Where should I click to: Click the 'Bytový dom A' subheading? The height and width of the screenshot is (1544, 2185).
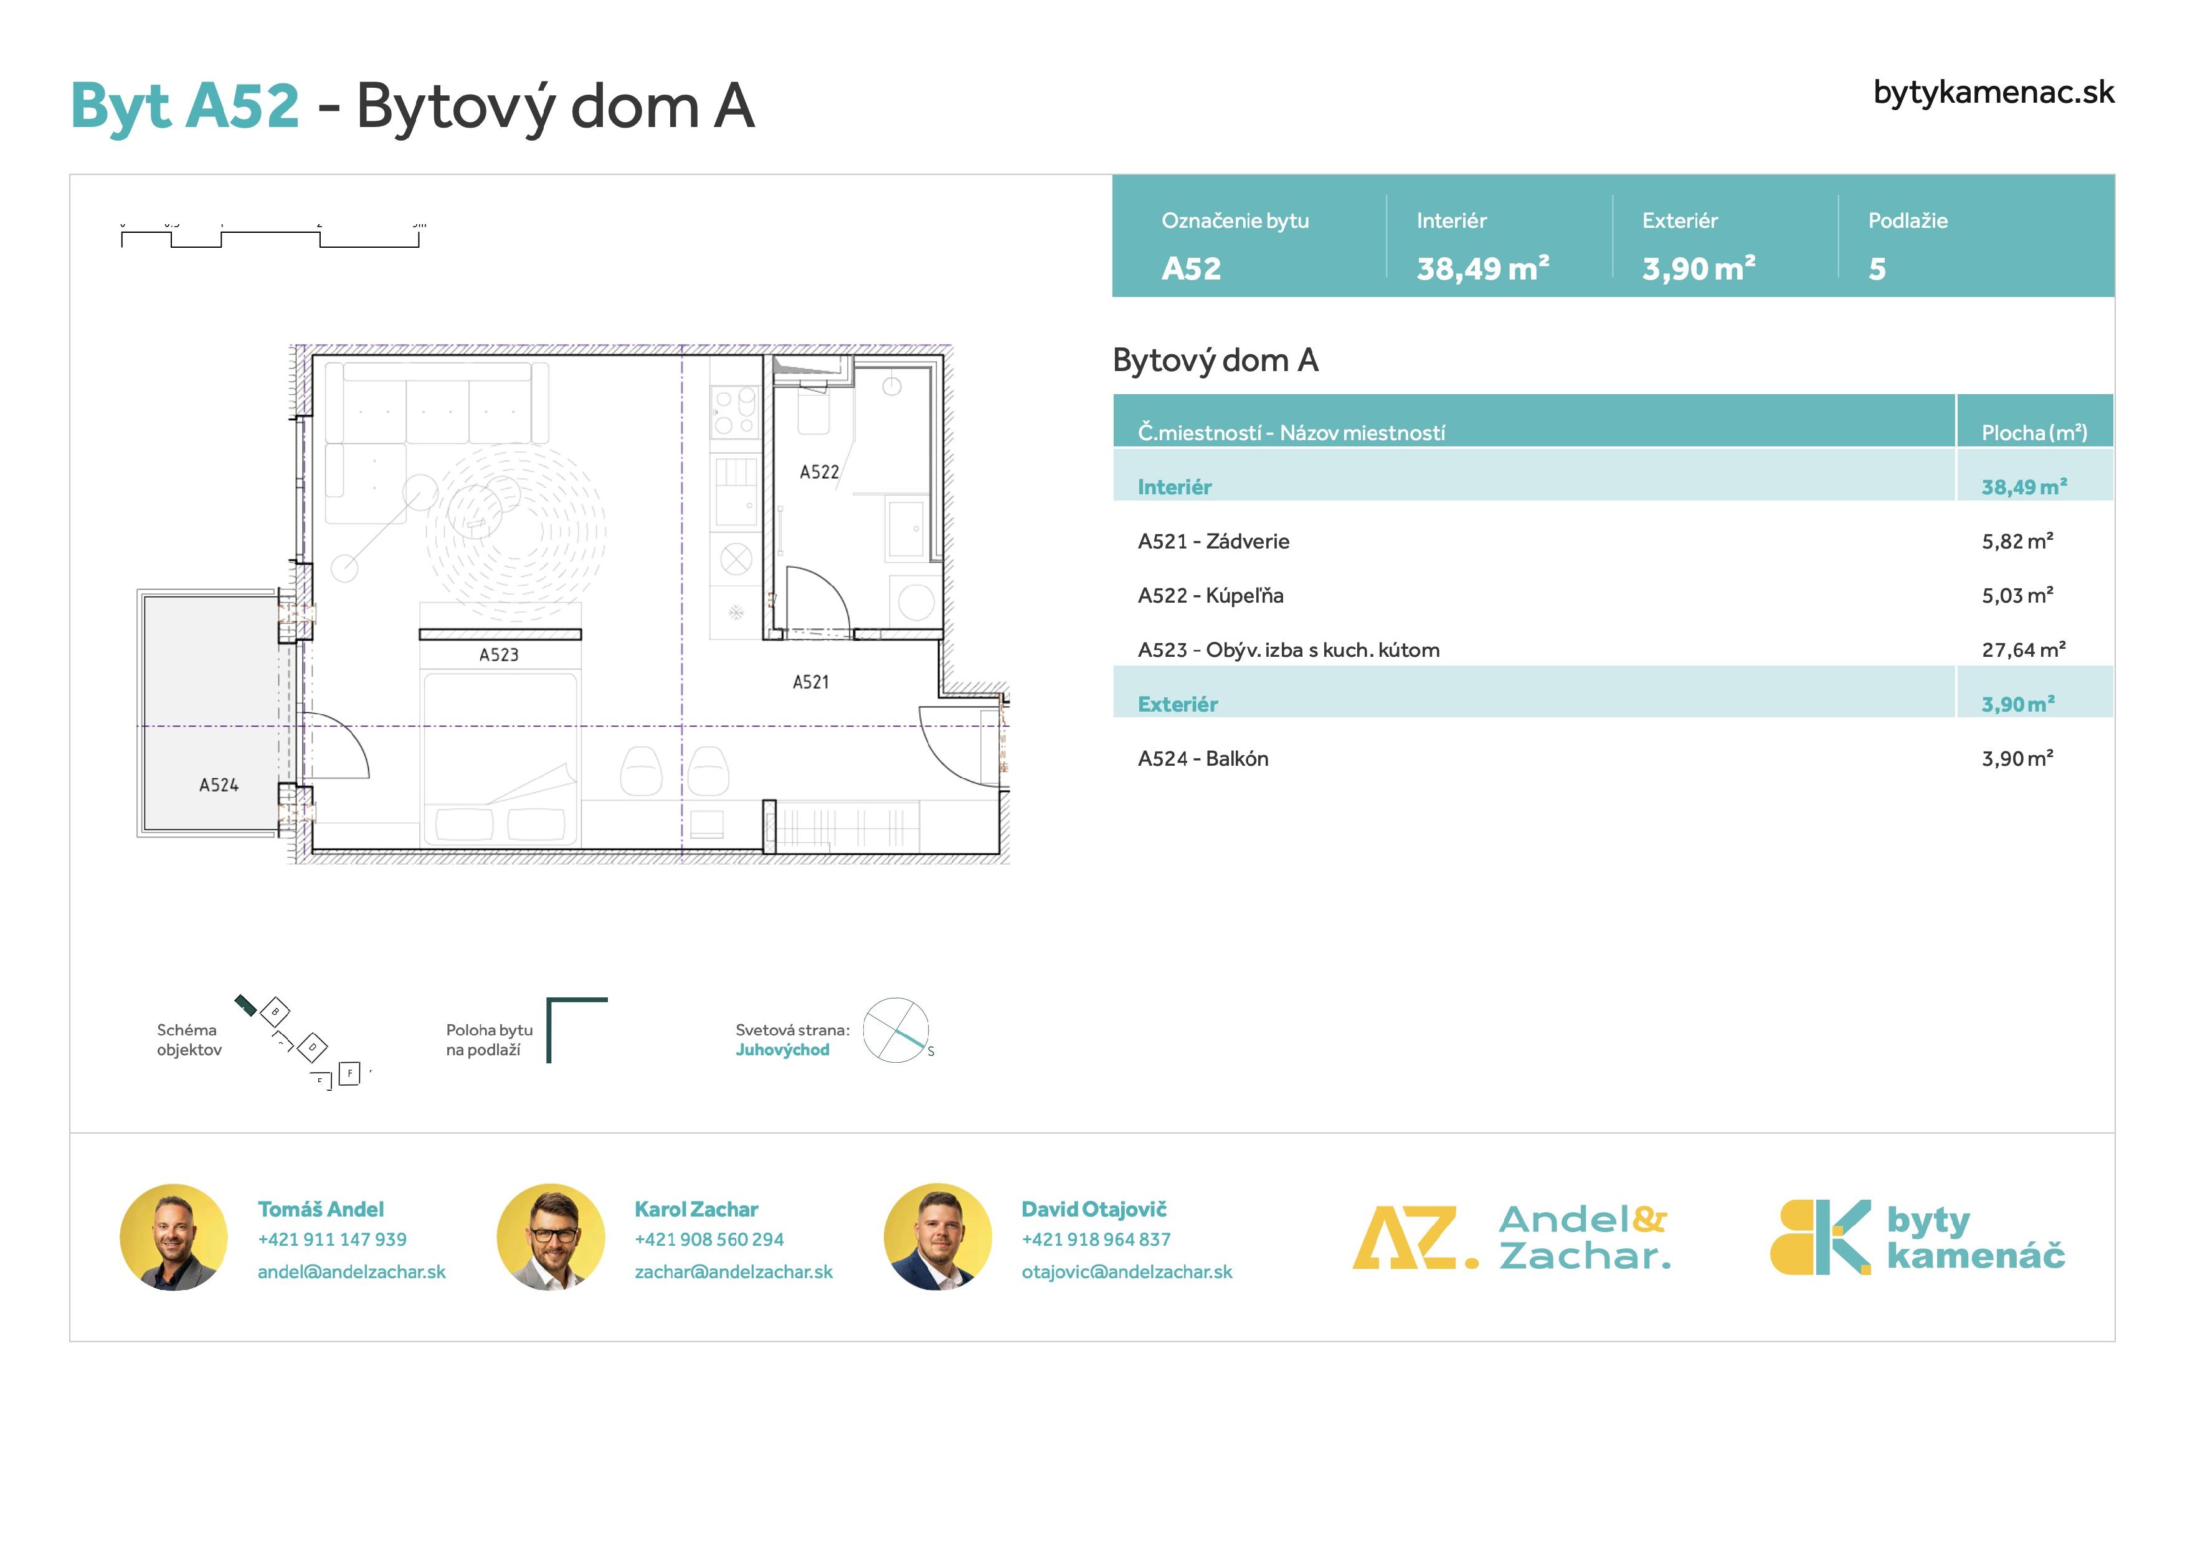(1215, 360)
